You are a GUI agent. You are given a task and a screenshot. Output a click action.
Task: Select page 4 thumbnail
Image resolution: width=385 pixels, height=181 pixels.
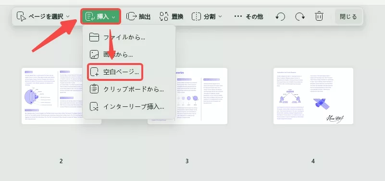point(313,96)
